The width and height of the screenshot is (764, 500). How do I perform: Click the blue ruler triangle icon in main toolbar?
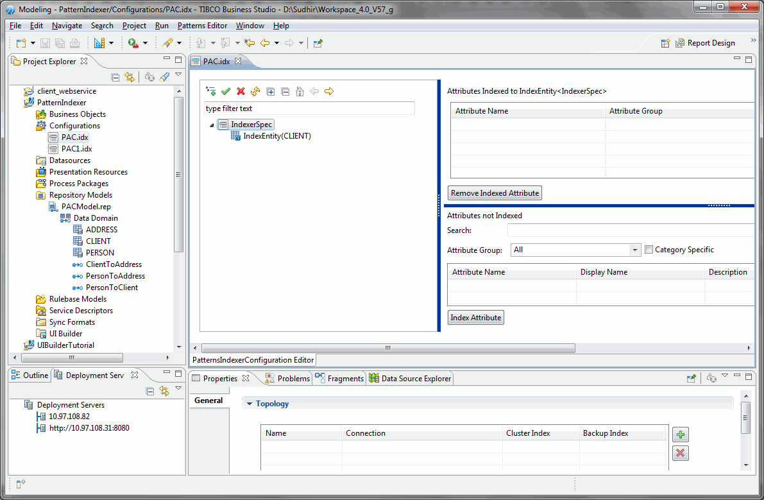click(x=99, y=44)
